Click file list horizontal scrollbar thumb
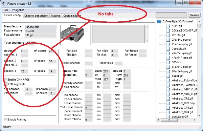The width and height of the screenshot is (203, 131). 169,120
